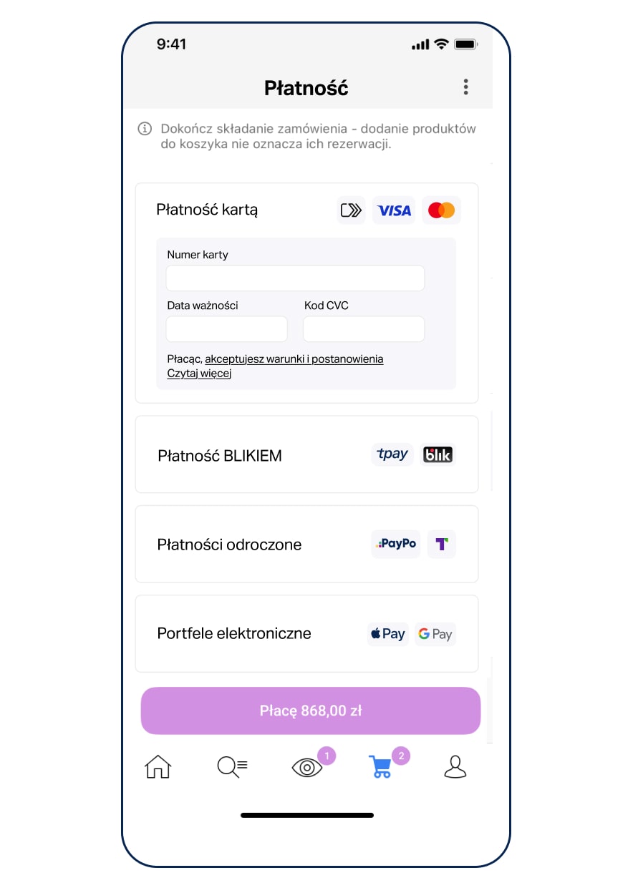
Task: Select Apple Pay wallet
Action: click(x=388, y=634)
